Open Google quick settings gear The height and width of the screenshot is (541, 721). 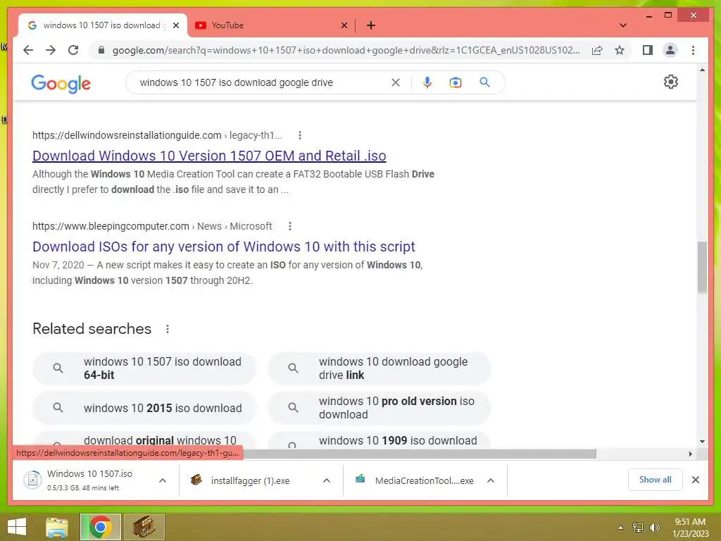pyautogui.click(x=671, y=82)
